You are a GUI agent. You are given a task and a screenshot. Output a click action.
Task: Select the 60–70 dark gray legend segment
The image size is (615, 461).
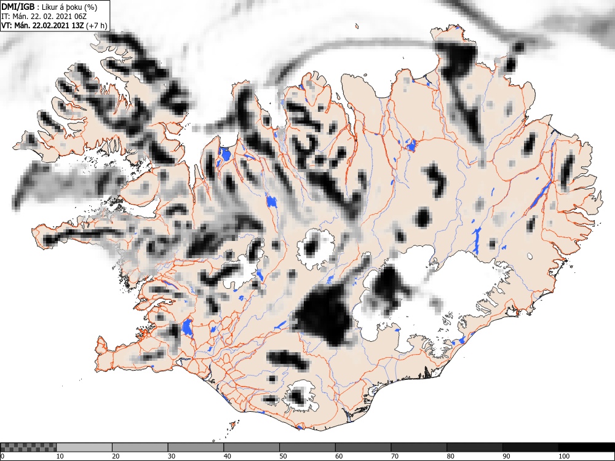[363, 447]
